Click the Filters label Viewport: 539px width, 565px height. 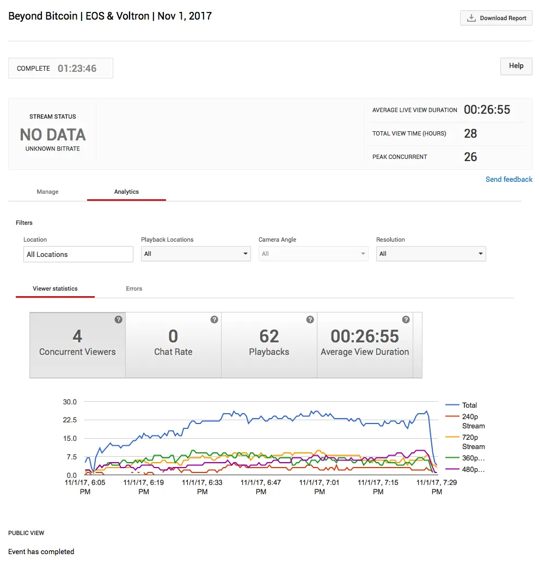(x=24, y=223)
